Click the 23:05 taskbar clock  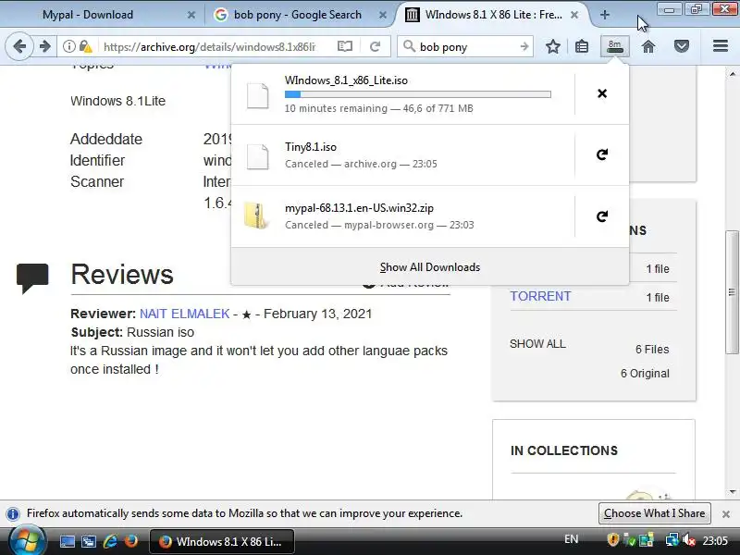click(x=715, y=540)
